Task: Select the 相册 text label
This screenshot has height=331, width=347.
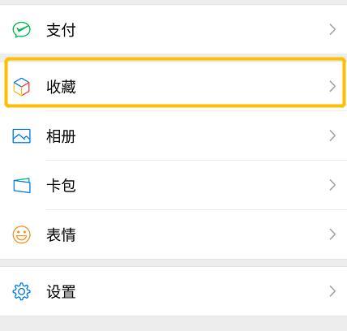Action: click(61, 135)
